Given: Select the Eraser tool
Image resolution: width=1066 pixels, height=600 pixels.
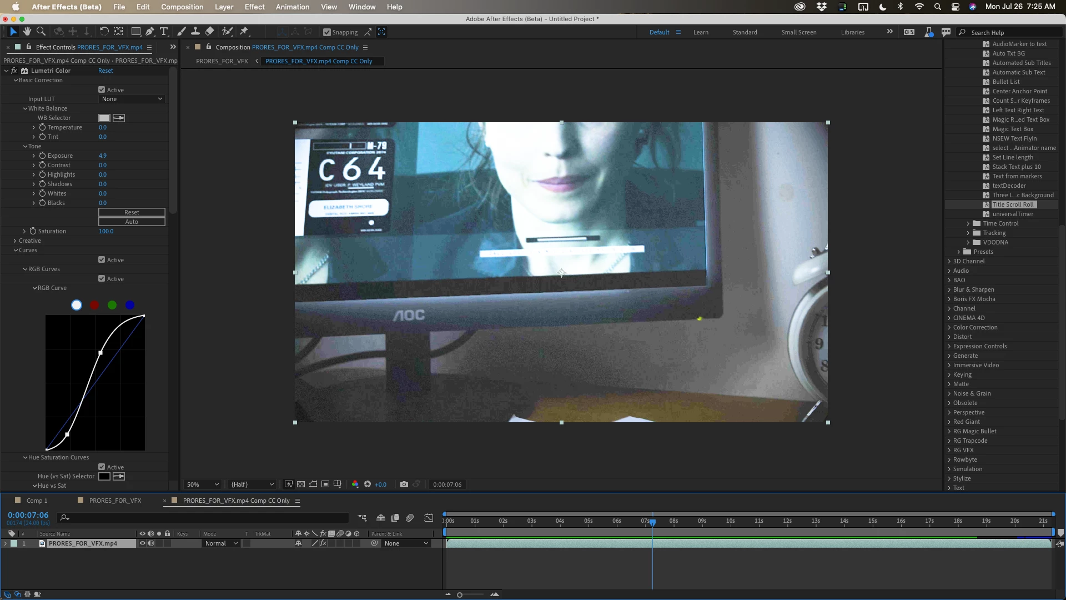Looking at the screenshot, I should (x=209, y=32).
